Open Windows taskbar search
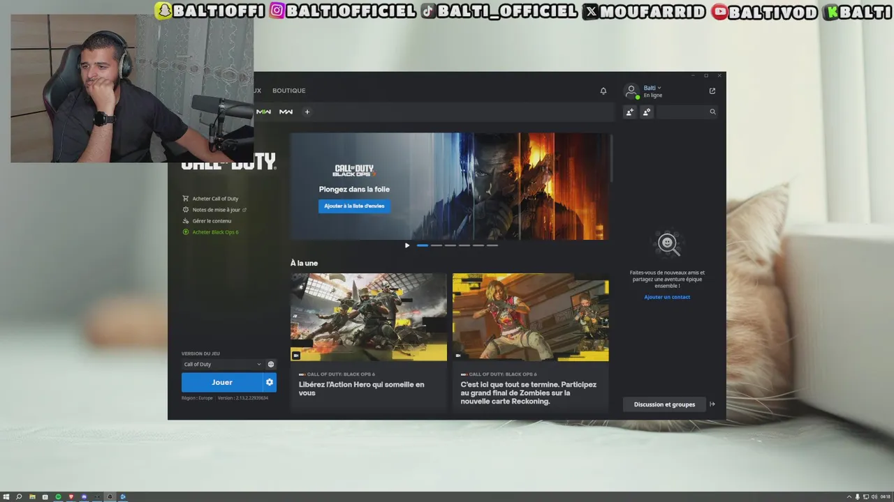894x502 pixels. (x=19, y=496)
